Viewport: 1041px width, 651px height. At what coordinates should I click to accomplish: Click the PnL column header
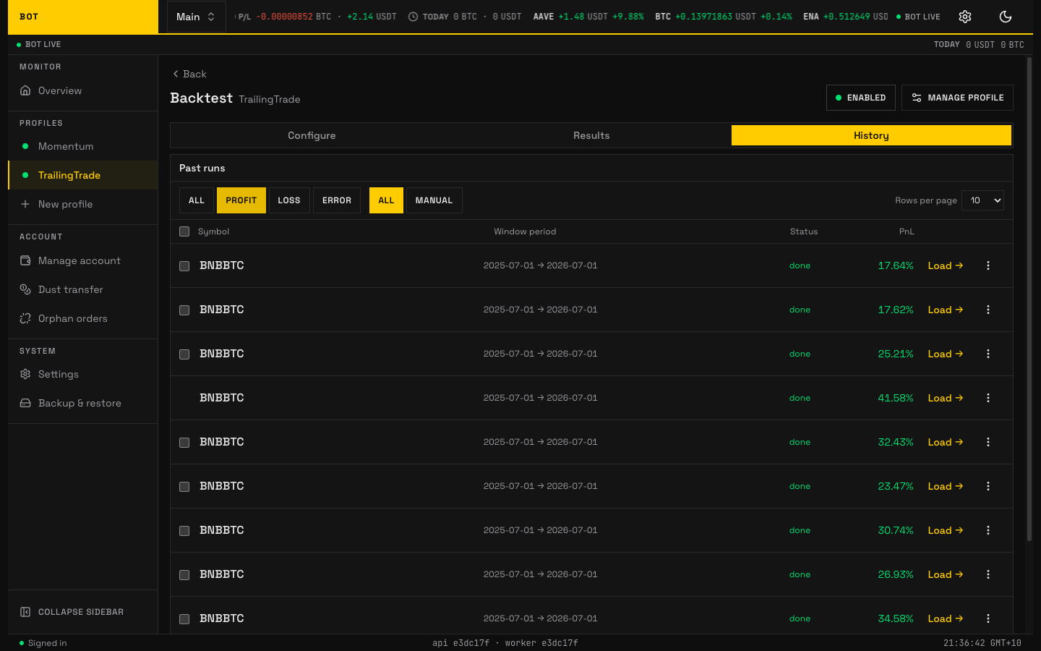pos(907,231)
